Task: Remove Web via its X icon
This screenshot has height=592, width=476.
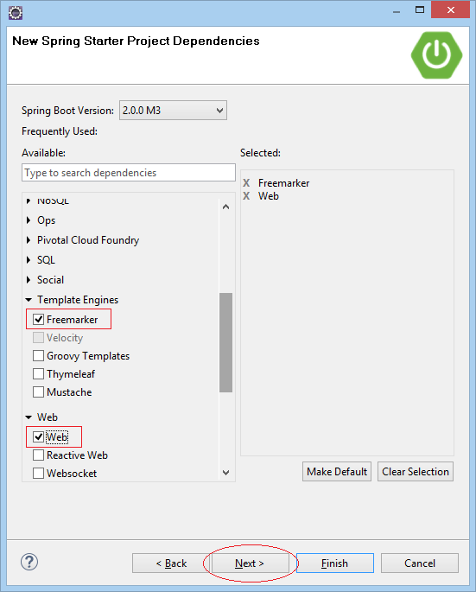Action: (246, 196)
